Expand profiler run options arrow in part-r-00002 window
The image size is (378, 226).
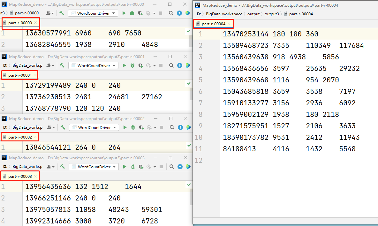pyautogui.click(x=155, y=127)
